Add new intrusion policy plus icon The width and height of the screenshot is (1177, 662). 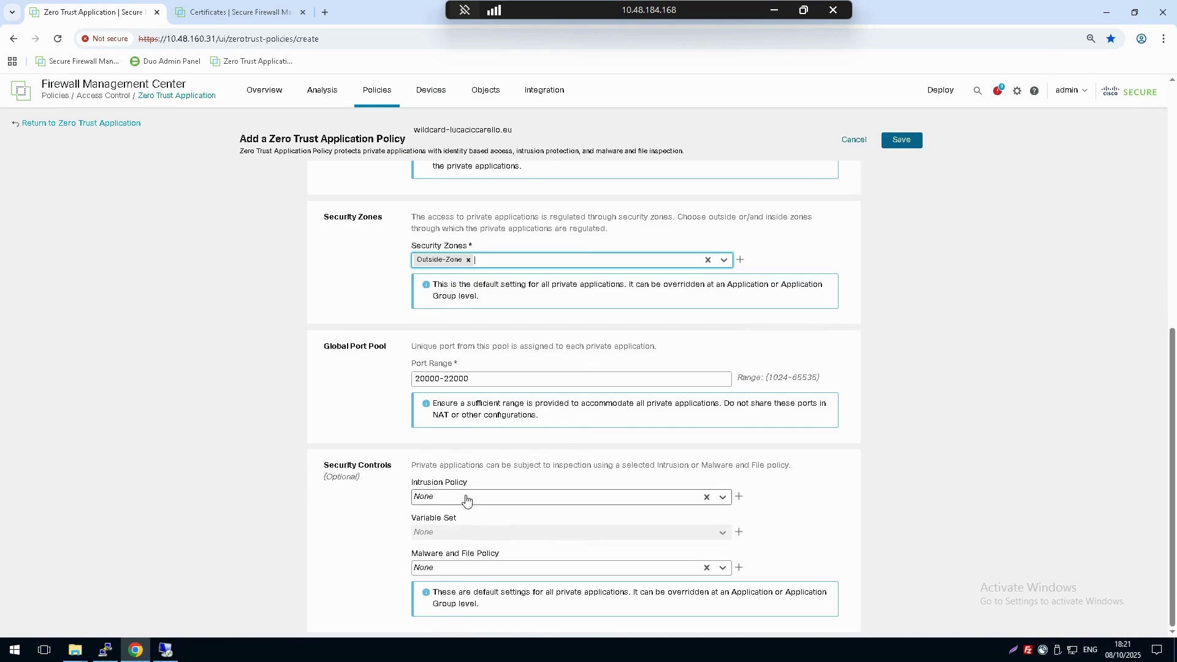pyautogui.click(x=739, y=496)
